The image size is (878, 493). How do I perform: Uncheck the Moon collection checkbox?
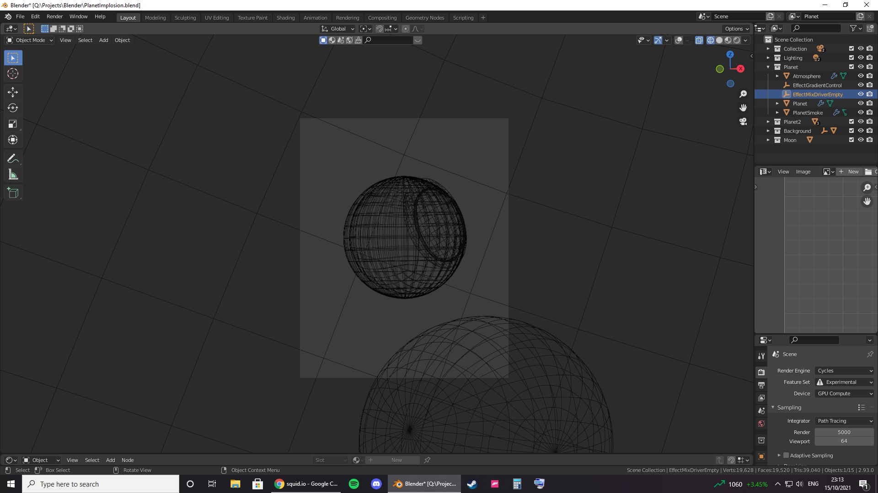[851, 140]
